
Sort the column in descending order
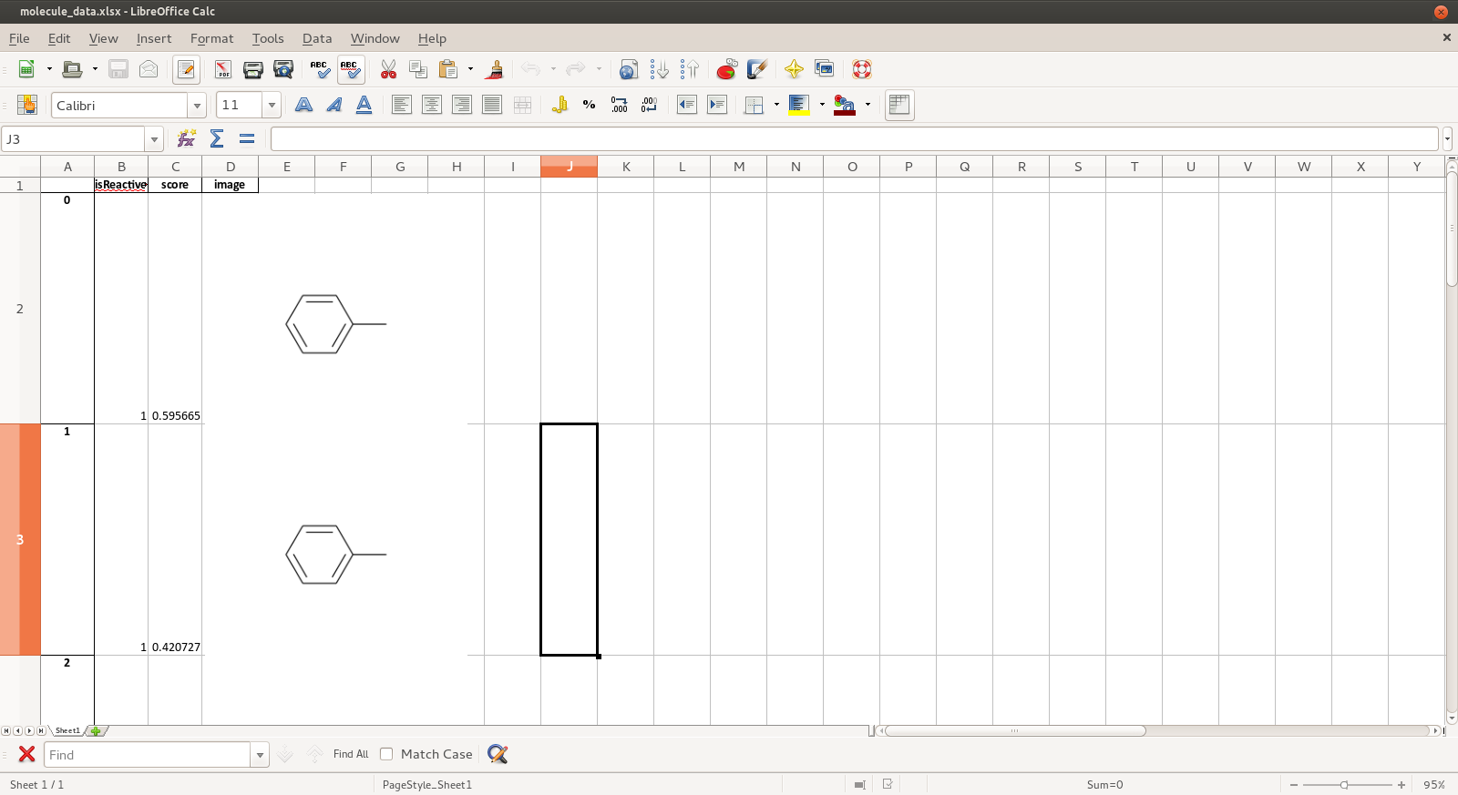point(689,69)
